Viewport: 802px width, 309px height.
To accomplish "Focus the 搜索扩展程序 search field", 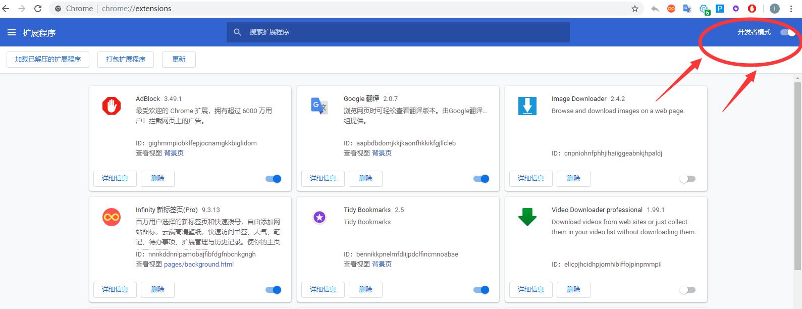I will coord(398,32).
